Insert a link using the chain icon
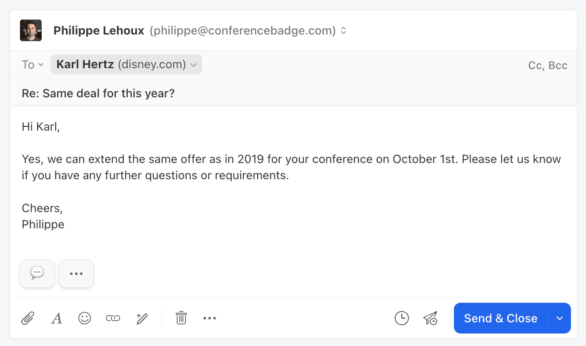Screen dimensions: 586x346 pyautogui.click(x=113, y=319)
